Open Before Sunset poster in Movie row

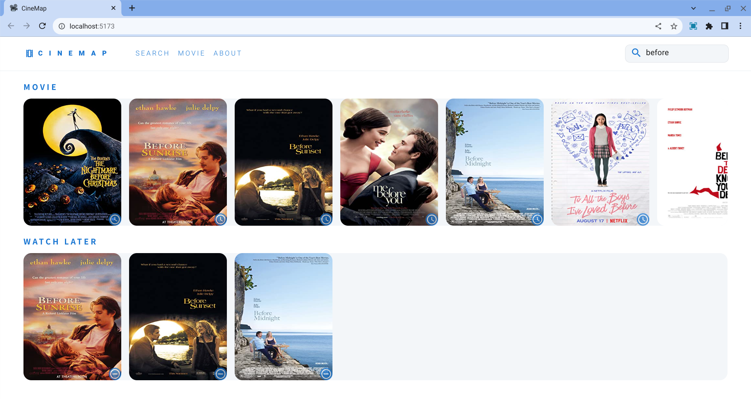284,162
